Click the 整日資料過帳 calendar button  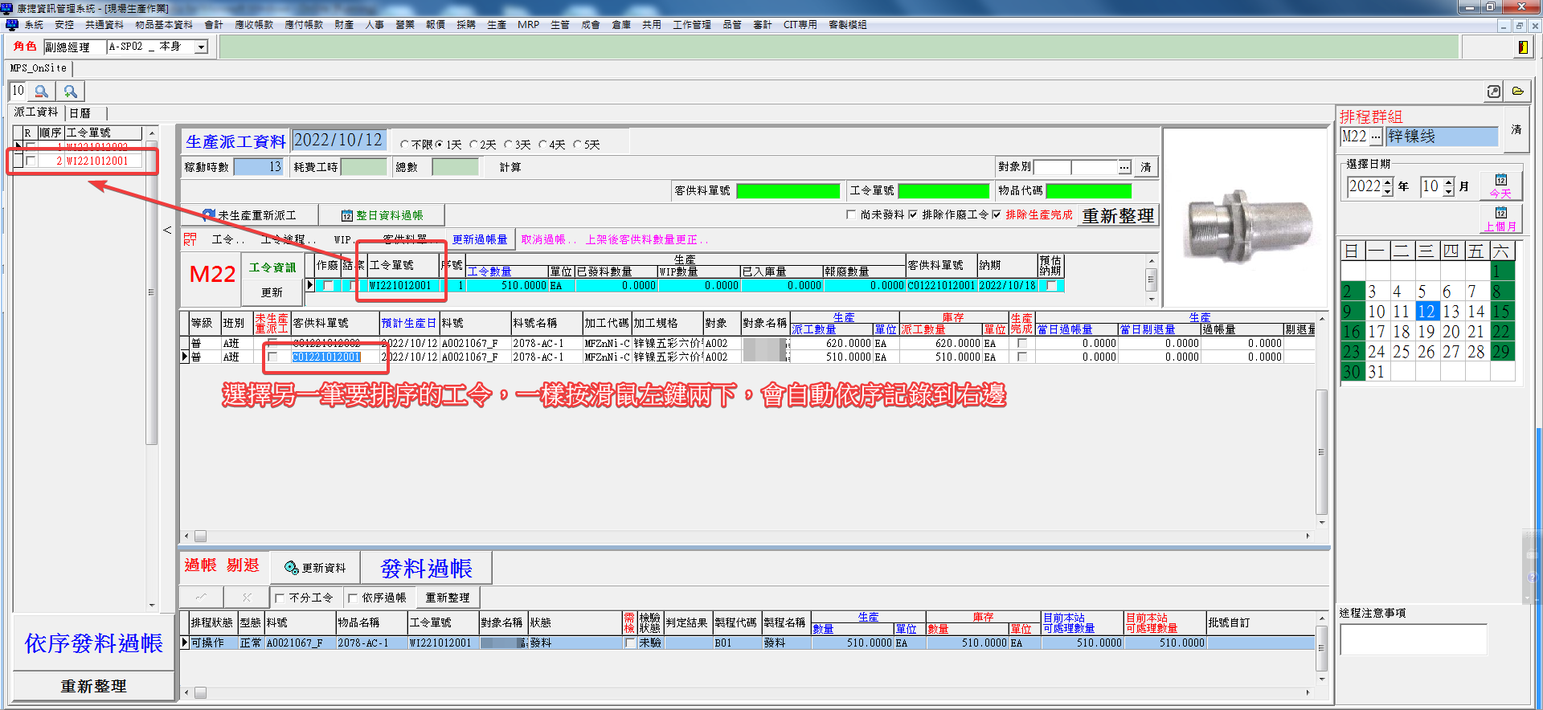(382, 215)
